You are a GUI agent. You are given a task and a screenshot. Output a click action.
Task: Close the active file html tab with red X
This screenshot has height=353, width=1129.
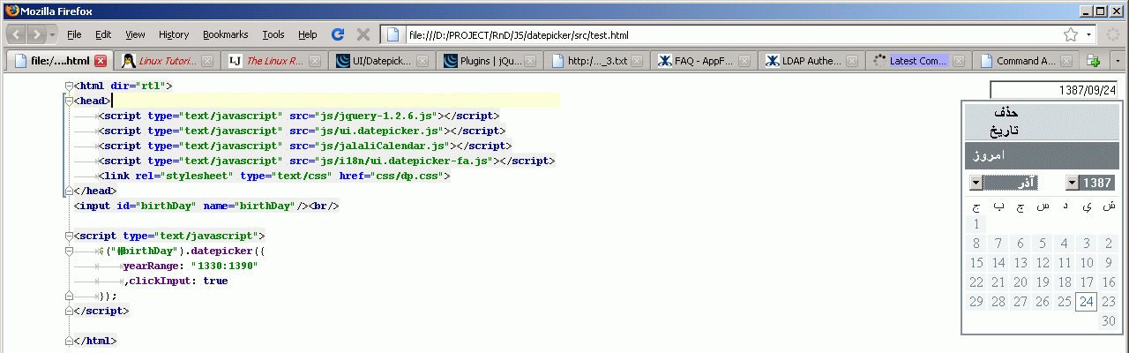pyautogui.click(x=101, y=61)
